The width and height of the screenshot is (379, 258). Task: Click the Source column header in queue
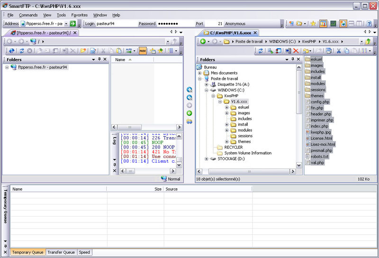click(x=208, y=189)
